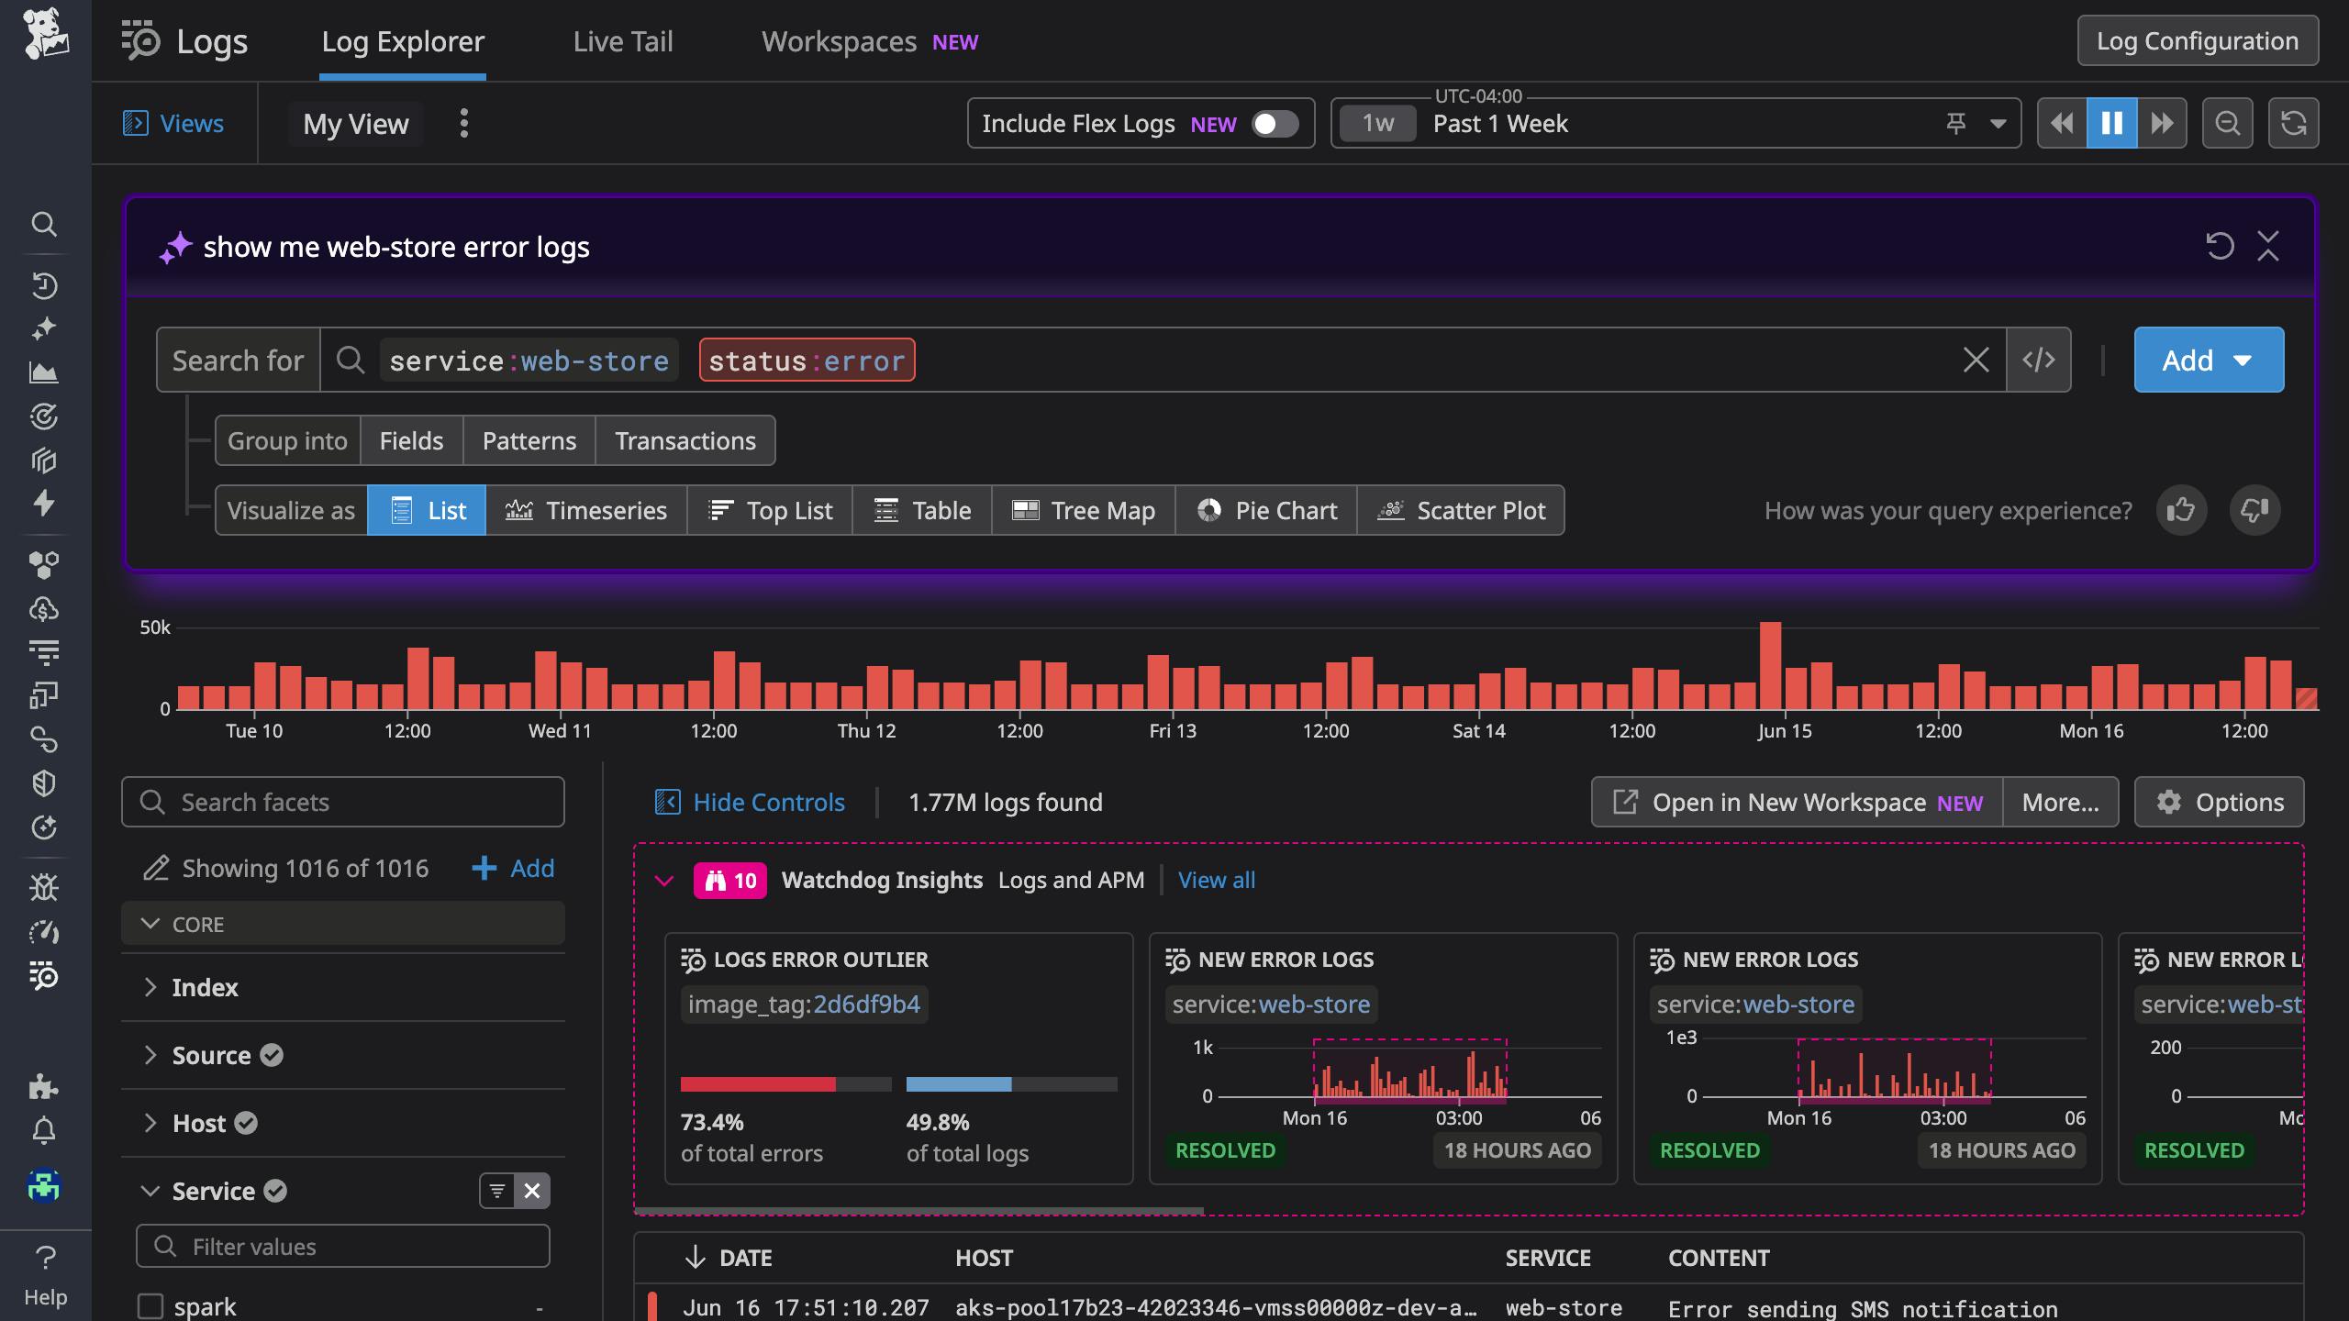This screenshot has height=1321, width=2349.
Task: Open the Security shield icon in sidebar
Action: pos(44,783)
